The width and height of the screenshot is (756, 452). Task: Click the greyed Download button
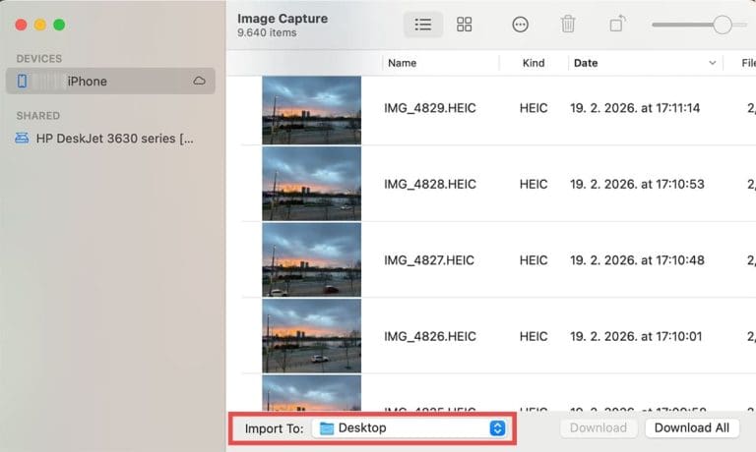pyautogui.click(x=598, y=428)
